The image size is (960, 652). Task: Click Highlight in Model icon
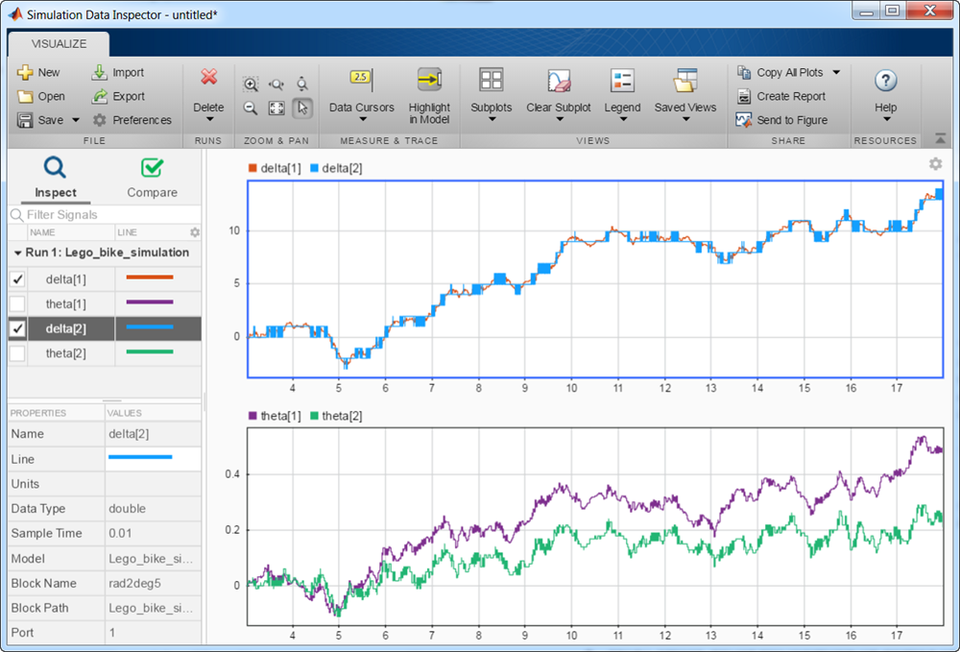click(x=429, y=80)
